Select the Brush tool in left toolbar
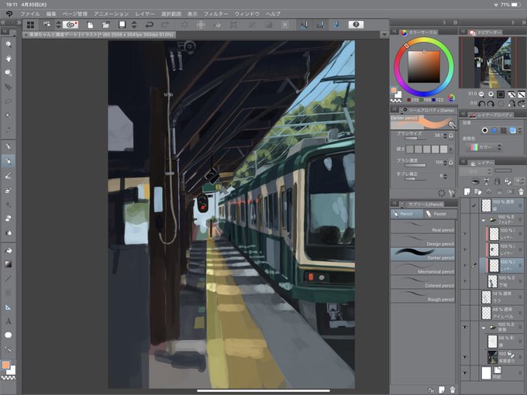Viewport: 527px width, 395px height. (x=9, y=176)
